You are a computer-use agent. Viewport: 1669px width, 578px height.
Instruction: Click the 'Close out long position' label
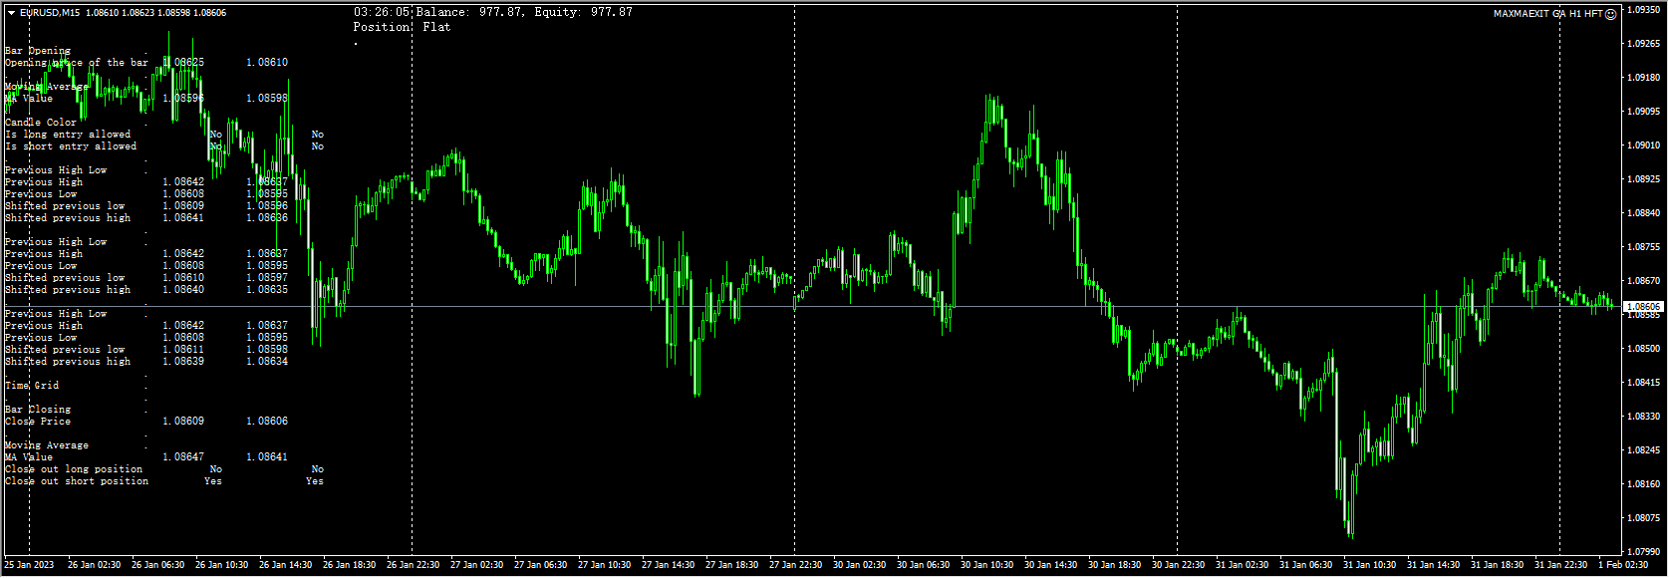click(x=74, y=469)
